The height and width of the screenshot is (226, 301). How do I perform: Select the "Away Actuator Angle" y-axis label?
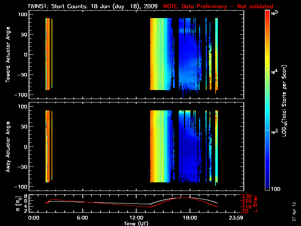coord(8,147)
